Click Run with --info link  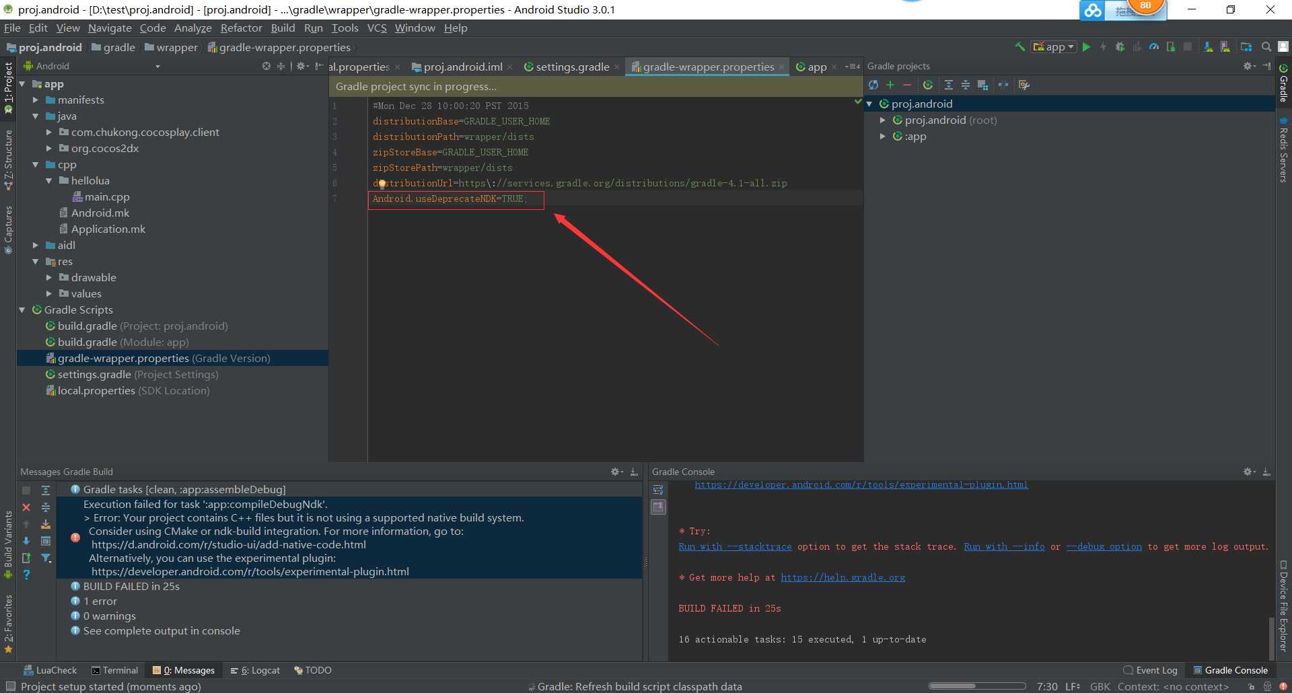tap(1004, 547)
